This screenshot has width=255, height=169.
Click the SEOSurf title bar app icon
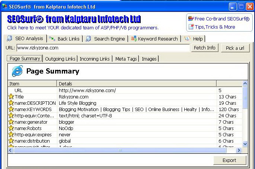pyautogui.click(x=4, y=6)
